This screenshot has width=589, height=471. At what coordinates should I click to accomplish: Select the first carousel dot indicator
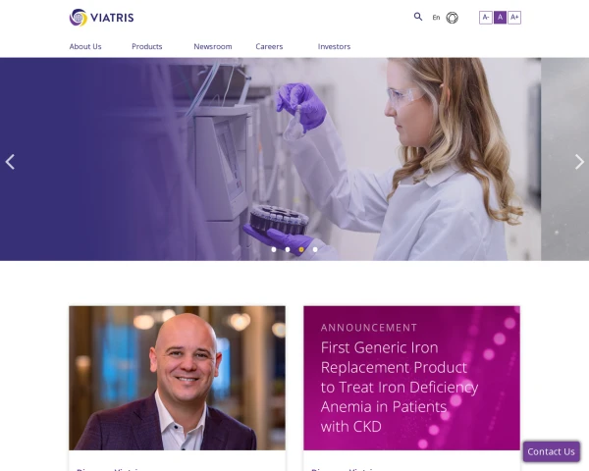pos(274,249)
